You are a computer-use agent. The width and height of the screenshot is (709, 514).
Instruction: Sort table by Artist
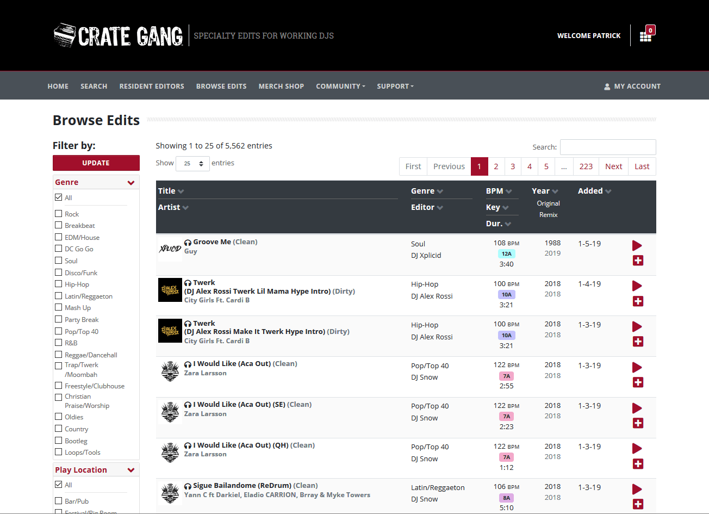pos(173,207)
